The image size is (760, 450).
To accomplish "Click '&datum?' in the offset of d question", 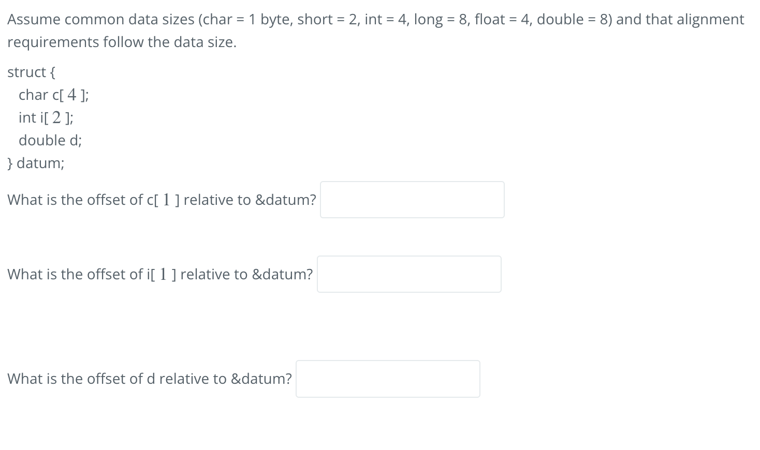I will point(261,379).
